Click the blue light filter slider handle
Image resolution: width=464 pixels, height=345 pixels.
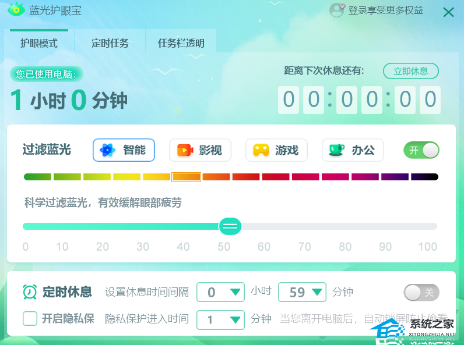point(230,226)
